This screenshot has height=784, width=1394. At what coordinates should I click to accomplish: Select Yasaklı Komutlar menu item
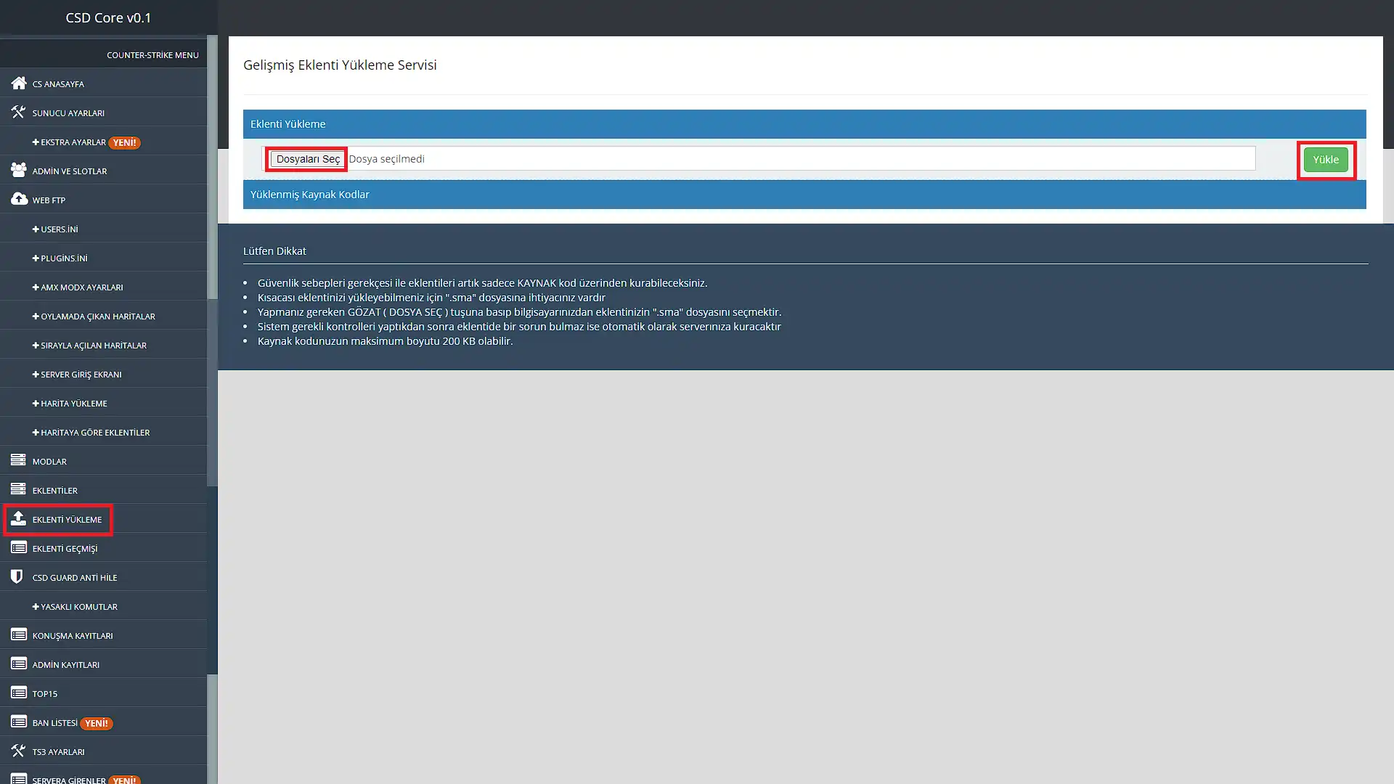[103, 605]
